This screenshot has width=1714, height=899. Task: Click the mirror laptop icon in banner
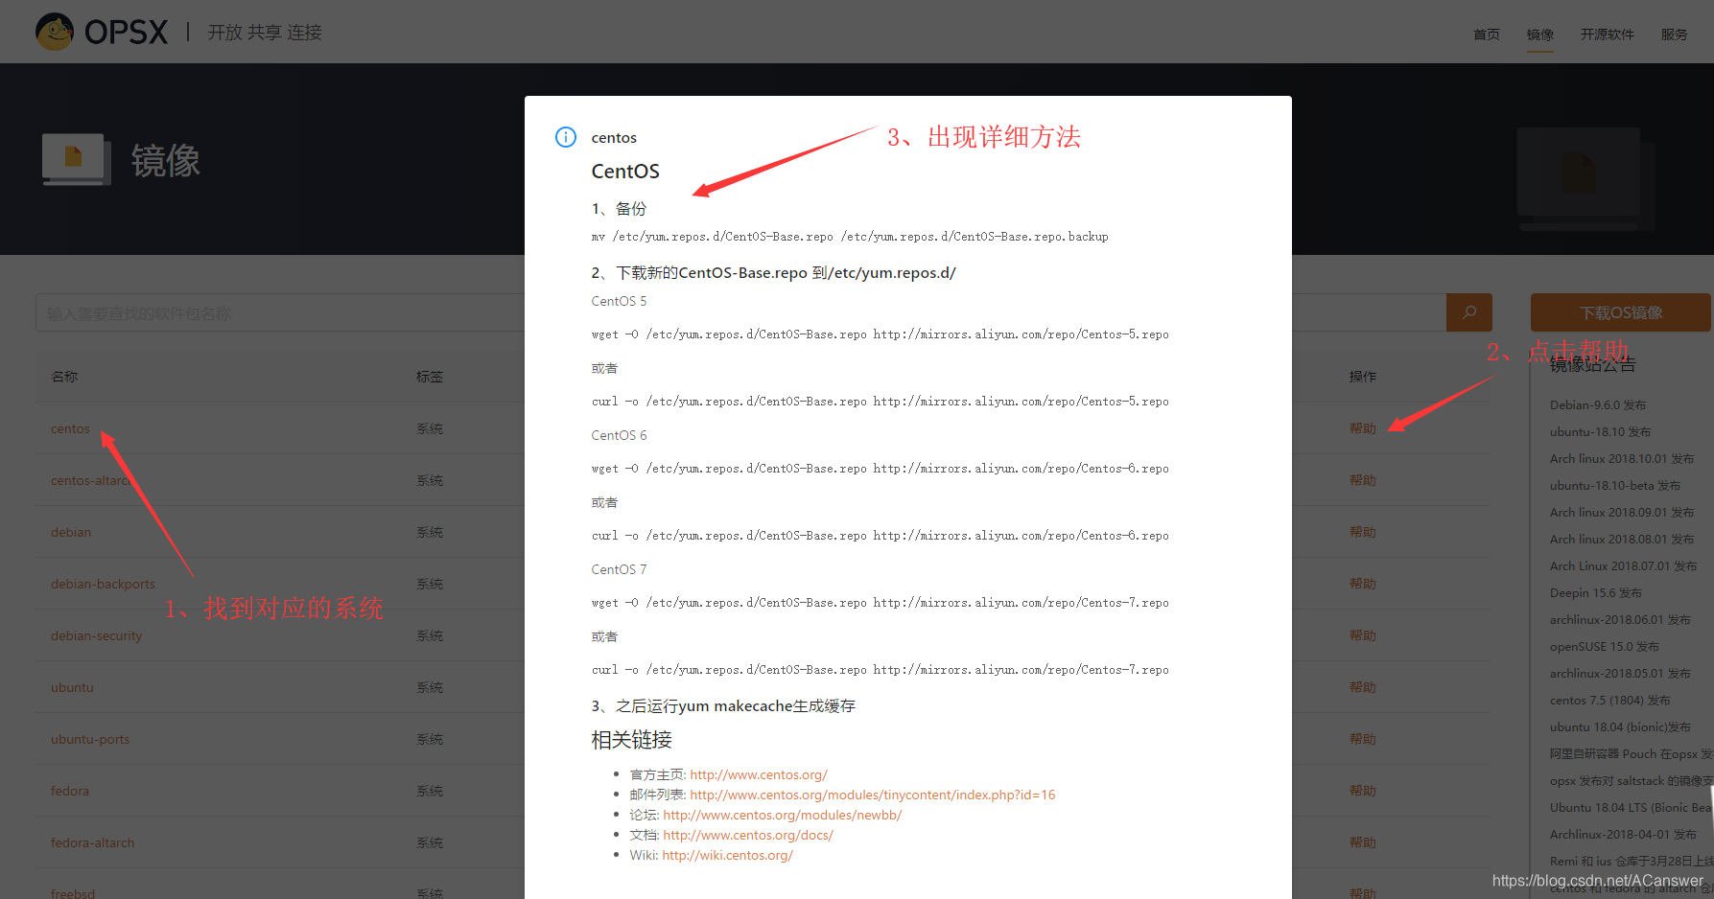coord(75,159)
